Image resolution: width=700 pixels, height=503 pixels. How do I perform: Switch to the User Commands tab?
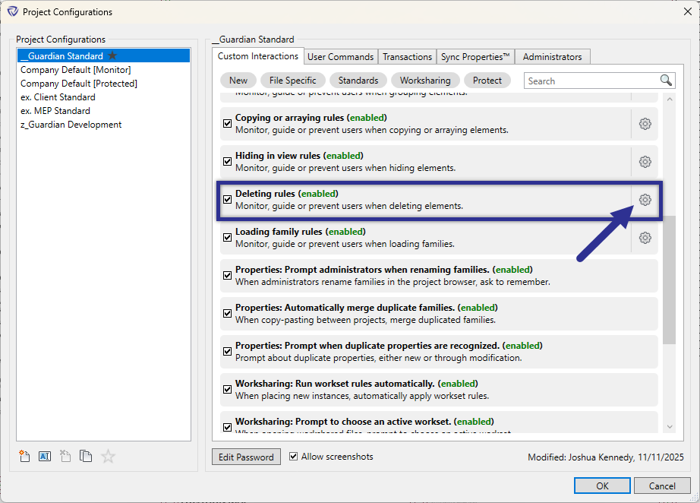click(340, 55)
